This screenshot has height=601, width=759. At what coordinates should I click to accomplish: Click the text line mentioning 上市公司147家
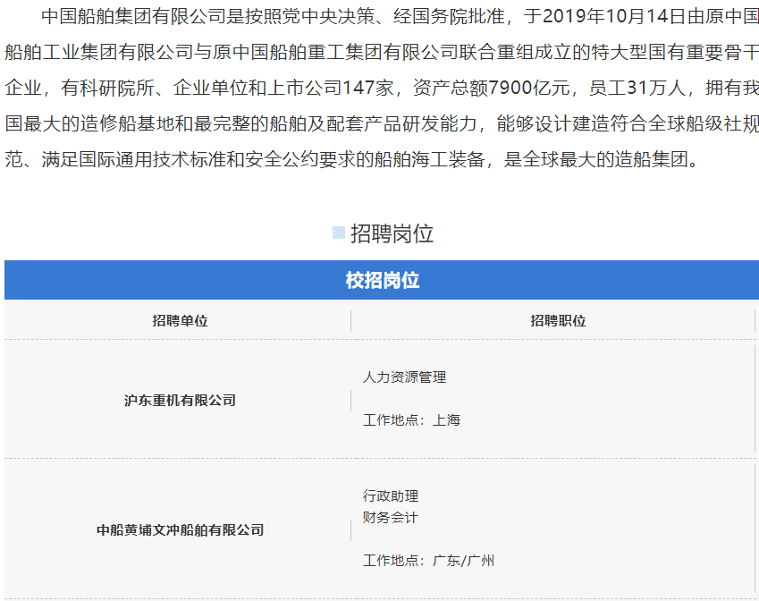coord(382,89)
